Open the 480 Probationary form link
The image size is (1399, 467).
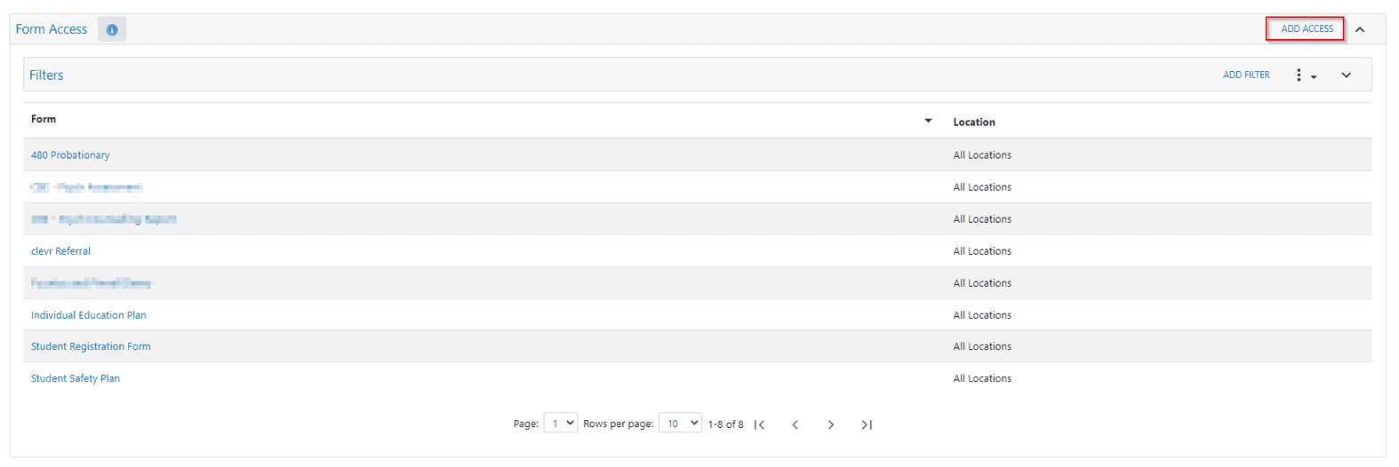click(x=70, y=155)
